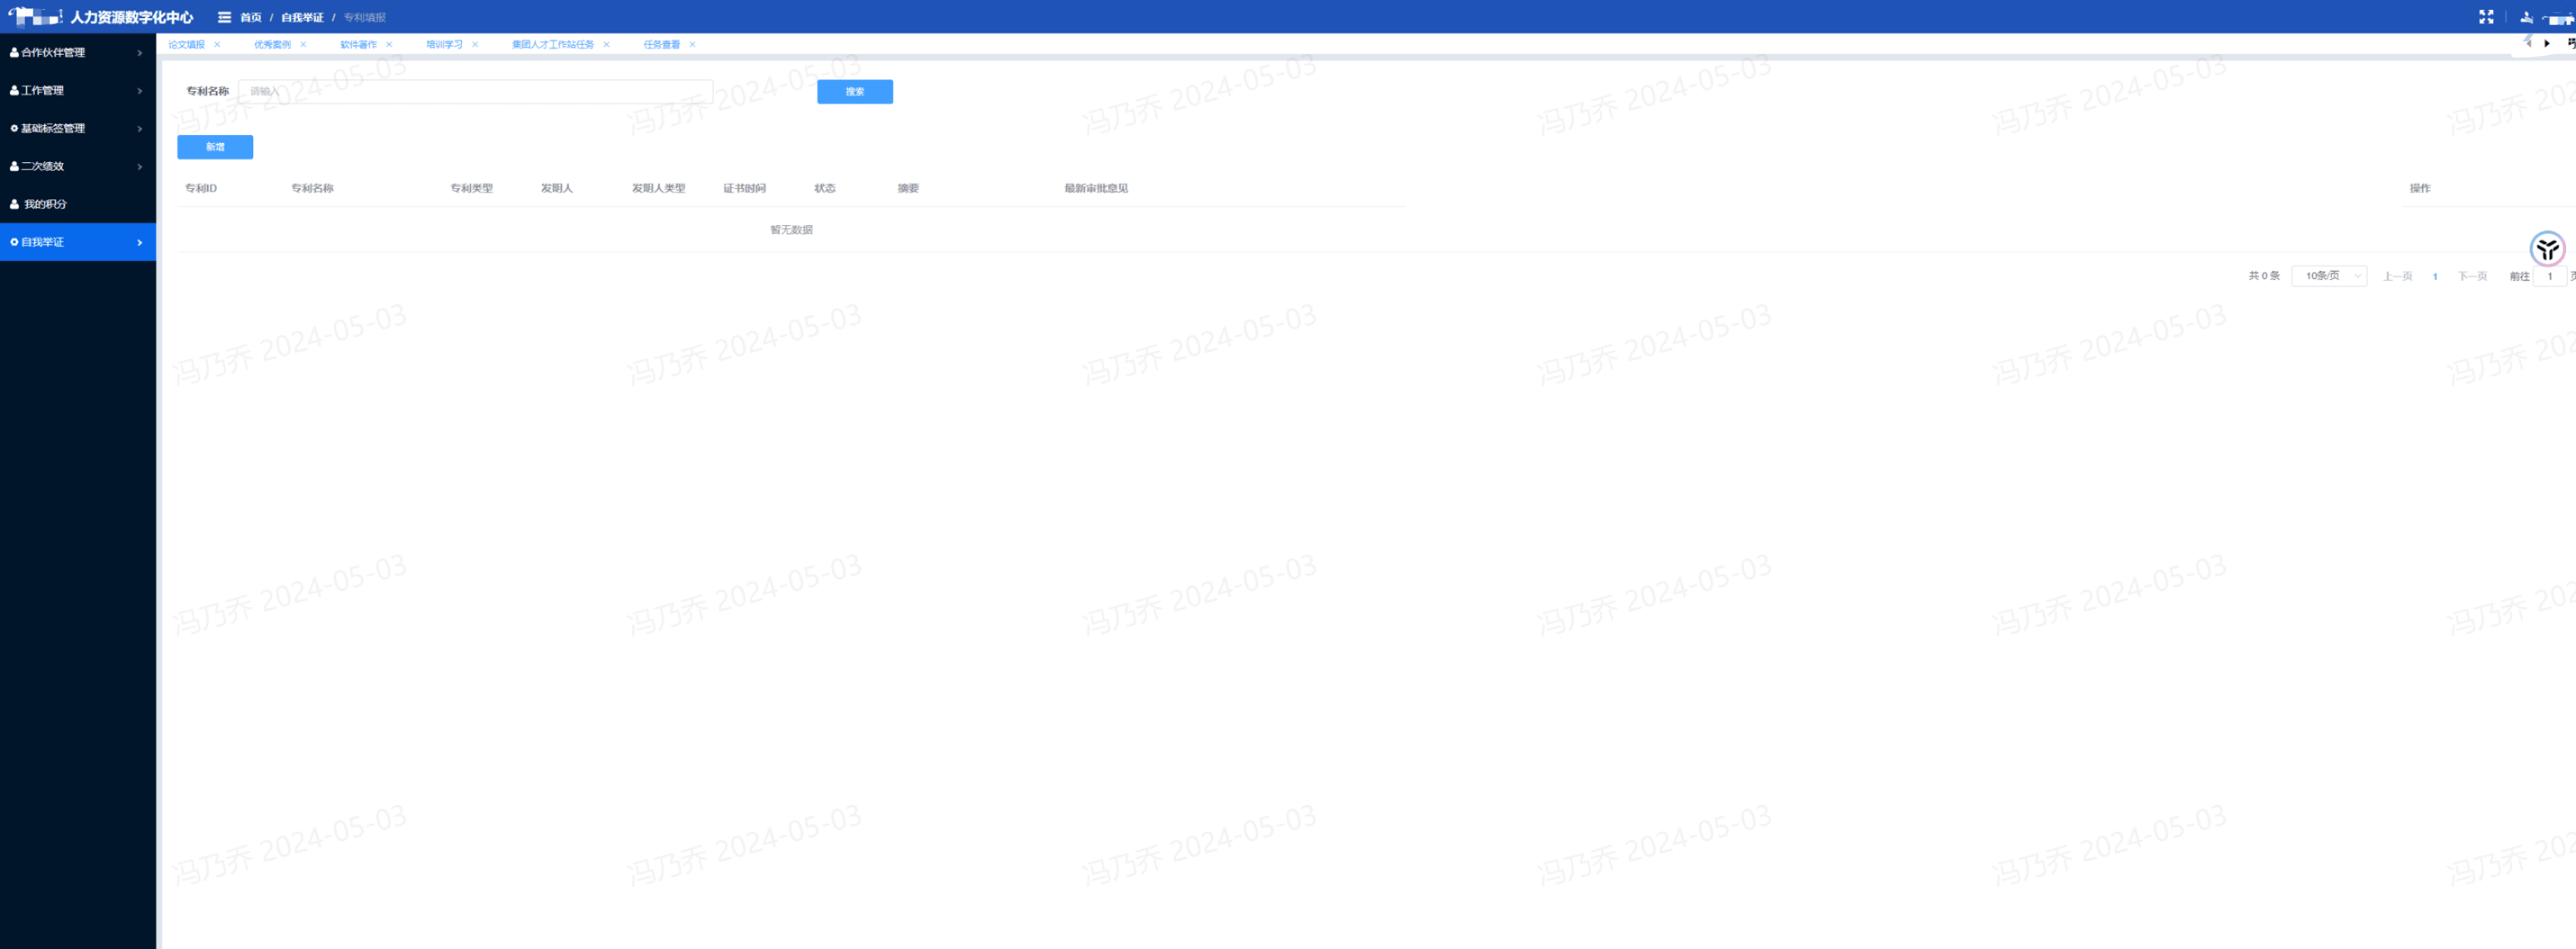The height and width of the screenshot is (949, 2576).
Task: Click the 自我举证 gear icon
Action: coord(14,243)
